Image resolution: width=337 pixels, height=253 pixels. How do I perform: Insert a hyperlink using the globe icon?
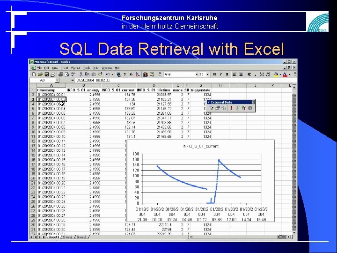pos(119,74)
